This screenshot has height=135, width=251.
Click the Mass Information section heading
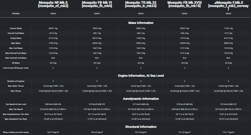tap(141, 23)
